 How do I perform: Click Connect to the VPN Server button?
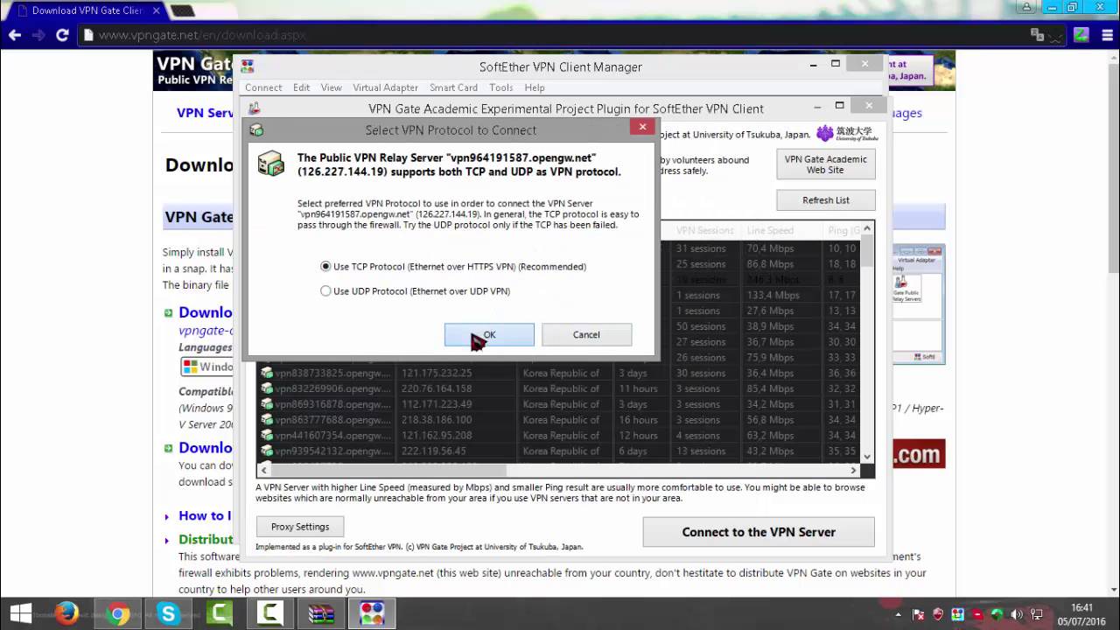(759, 532)
